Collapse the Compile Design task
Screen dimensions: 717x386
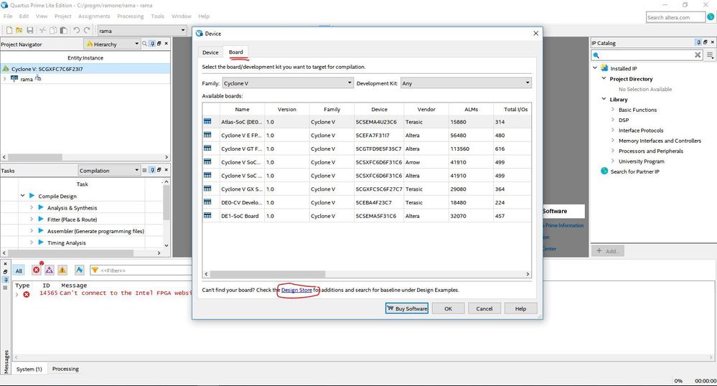(x=22, y=196)
